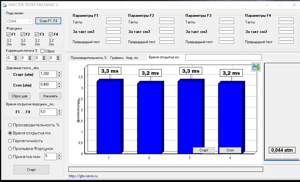Click the save chart floppy disk icon

(256, 67)
